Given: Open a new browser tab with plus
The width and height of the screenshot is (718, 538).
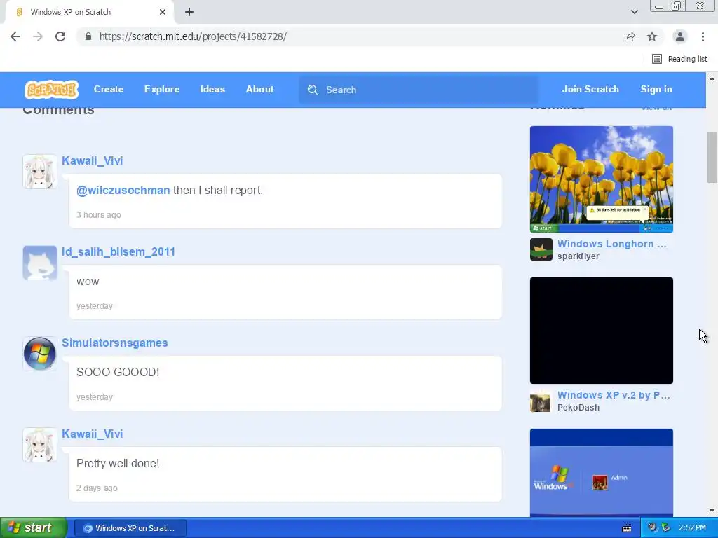Looking at the screenshot, I should point(189,12).
